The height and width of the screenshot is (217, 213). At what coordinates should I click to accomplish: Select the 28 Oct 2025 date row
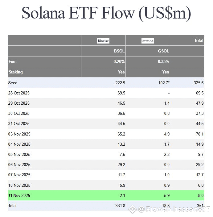pos(19,93)
